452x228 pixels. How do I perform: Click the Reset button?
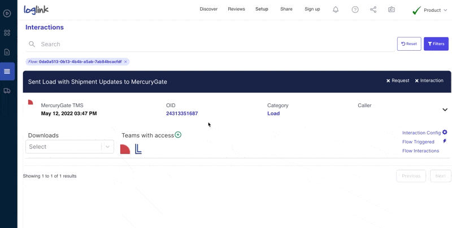point(409,44)
